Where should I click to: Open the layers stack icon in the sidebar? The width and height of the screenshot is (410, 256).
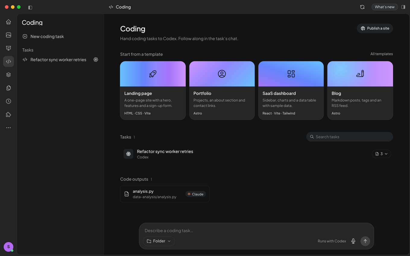8,75
